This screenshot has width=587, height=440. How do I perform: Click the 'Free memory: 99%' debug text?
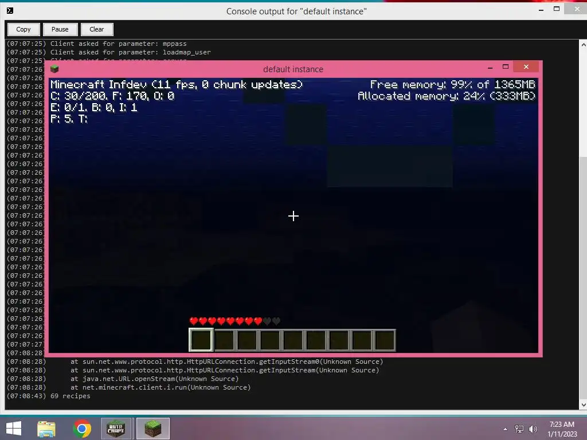tap(453, 85)
